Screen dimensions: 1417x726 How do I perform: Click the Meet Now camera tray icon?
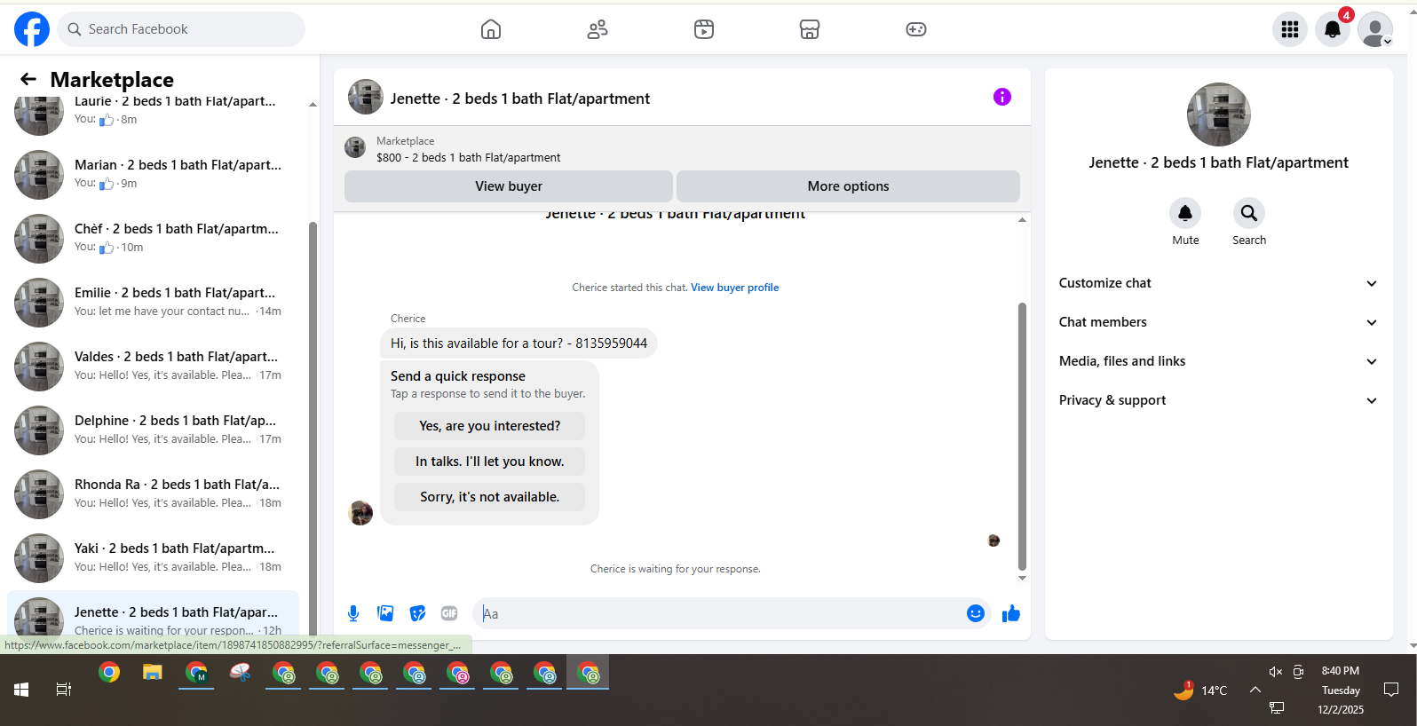pyautogui.click(x=1298, y=672)
